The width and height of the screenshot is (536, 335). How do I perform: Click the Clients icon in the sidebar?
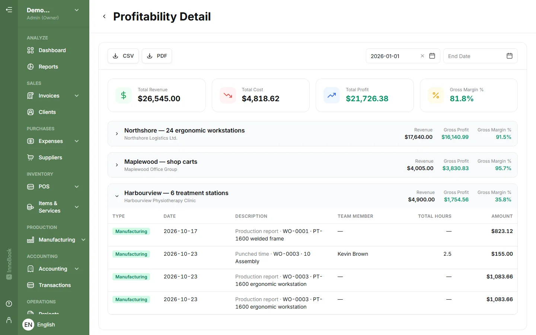[31, 112]
